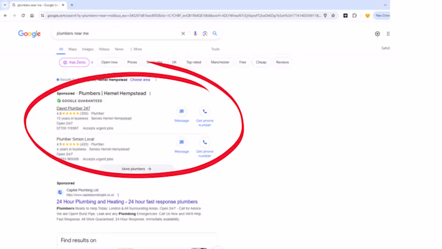Open the Tools filter menu
Image resolution: width=442 pixels, height=249 pixels.
coord(215,49)
